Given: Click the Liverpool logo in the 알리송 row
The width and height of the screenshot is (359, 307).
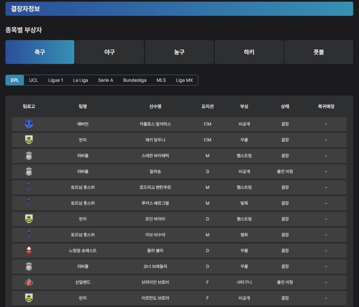Looking at the screenshot, I should pos(29,172).
